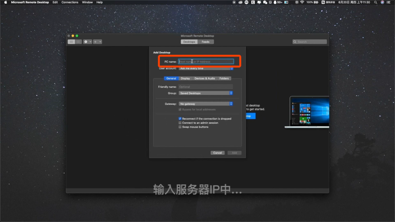Viewport: 395px width, 222px height.
Task: Click the QQ penguin 99+ icon
Action: click(x=278, y=2)
